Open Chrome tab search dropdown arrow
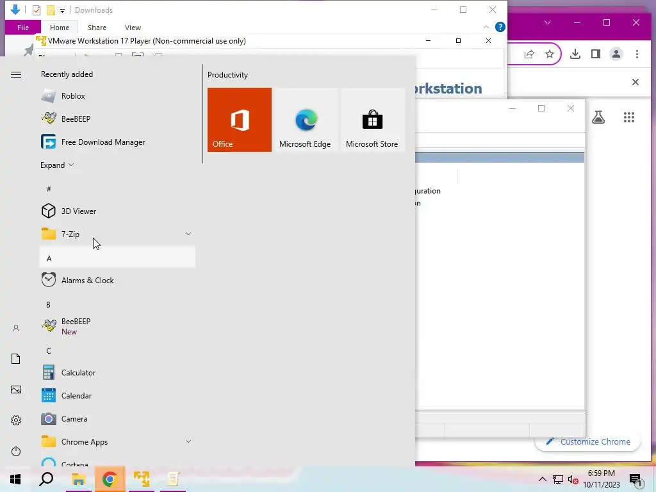This screenshot has width=656, height=492. click(548, 22)
